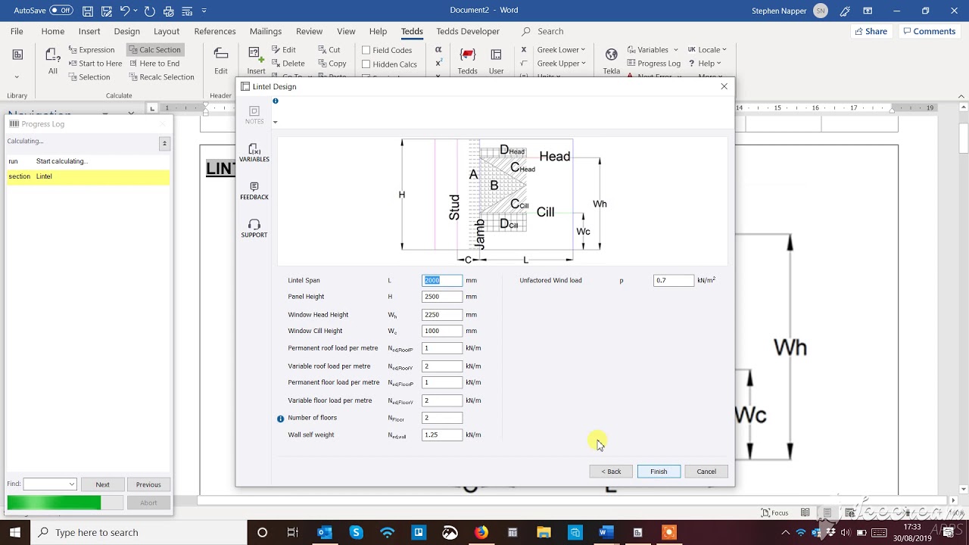Click the Recalc Selection command

tap(161, 77)
